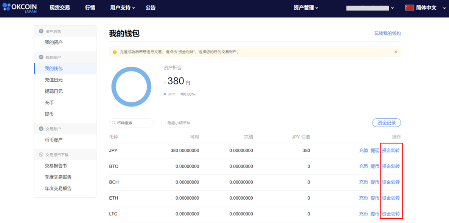Click the magnifier icon in 币种搜索
Screen dimensions: 449x223
(114, 123)
